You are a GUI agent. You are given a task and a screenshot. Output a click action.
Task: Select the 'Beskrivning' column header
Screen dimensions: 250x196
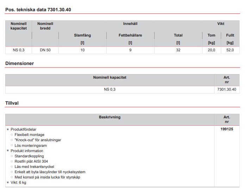click(x=110, y=117)
